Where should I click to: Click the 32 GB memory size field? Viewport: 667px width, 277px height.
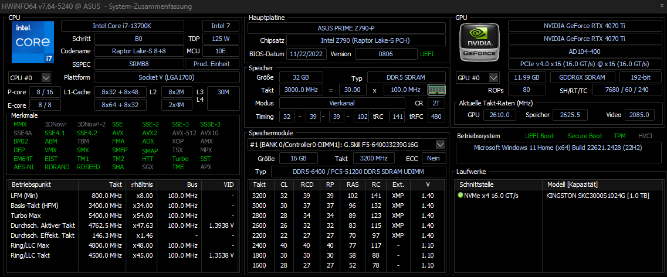point(301,77)
